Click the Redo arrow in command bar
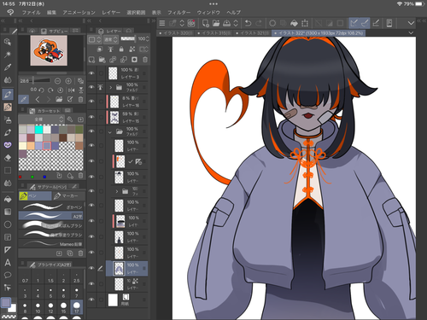The height and width of the screenshot is (320, 427). (259, 23)
